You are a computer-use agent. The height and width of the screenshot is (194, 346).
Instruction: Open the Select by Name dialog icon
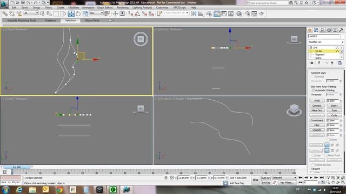point(49,13)
